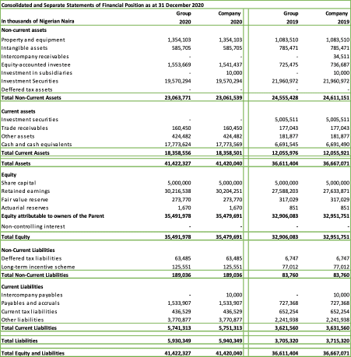Select Total Non-Current Liabilities Group 2020 cell
The height and width of the screenshot is (357, 351).
click(x=181, y=275)
